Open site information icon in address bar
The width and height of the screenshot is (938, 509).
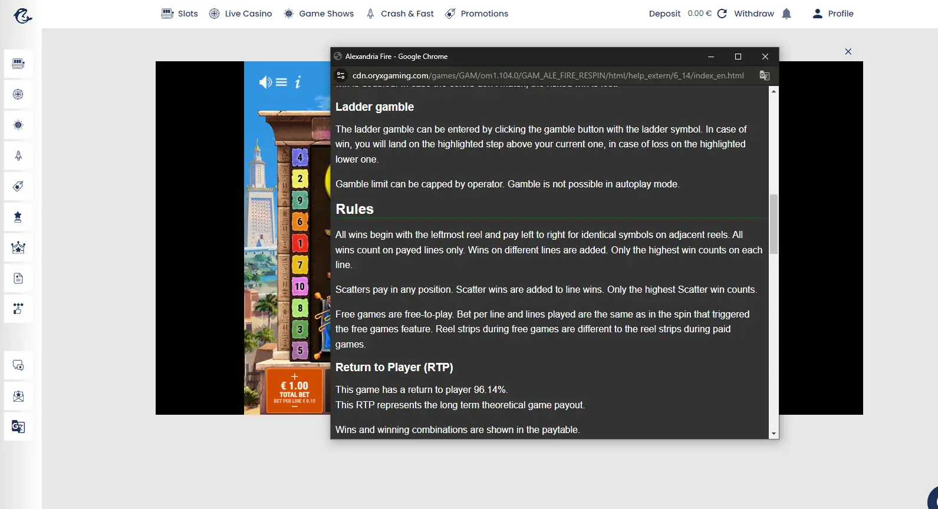(x=340, y=75)
